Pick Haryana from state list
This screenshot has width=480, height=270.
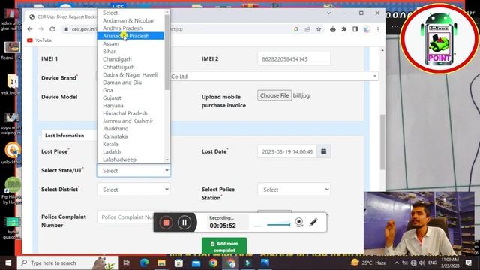pos(130,106)
